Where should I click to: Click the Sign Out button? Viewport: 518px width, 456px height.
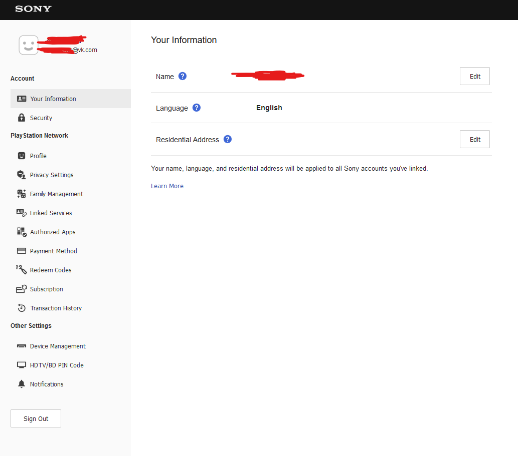coord(36,418)
